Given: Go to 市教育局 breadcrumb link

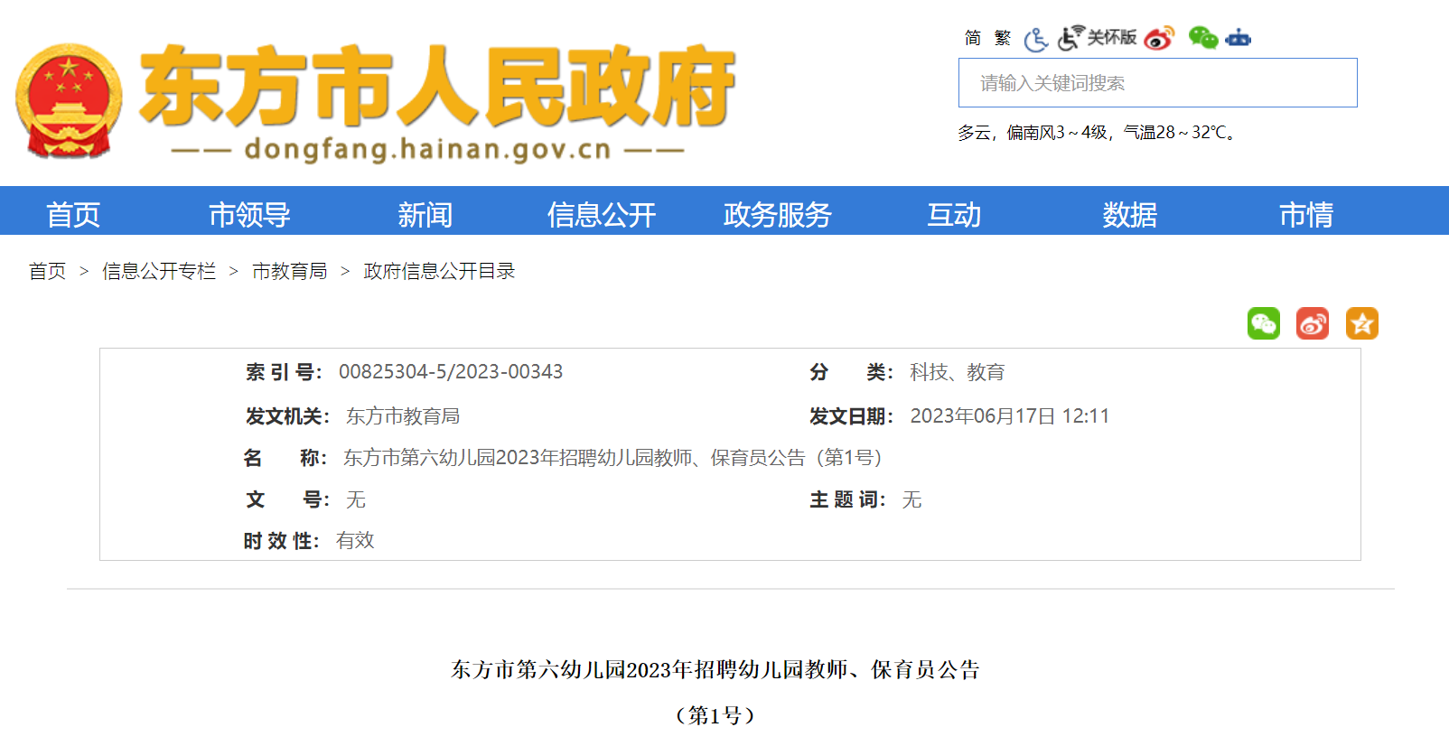Looking at the screenshot, I should tap(290, 271).
